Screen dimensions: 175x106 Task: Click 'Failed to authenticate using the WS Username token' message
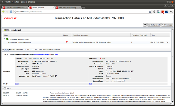(x=91, y=42)
